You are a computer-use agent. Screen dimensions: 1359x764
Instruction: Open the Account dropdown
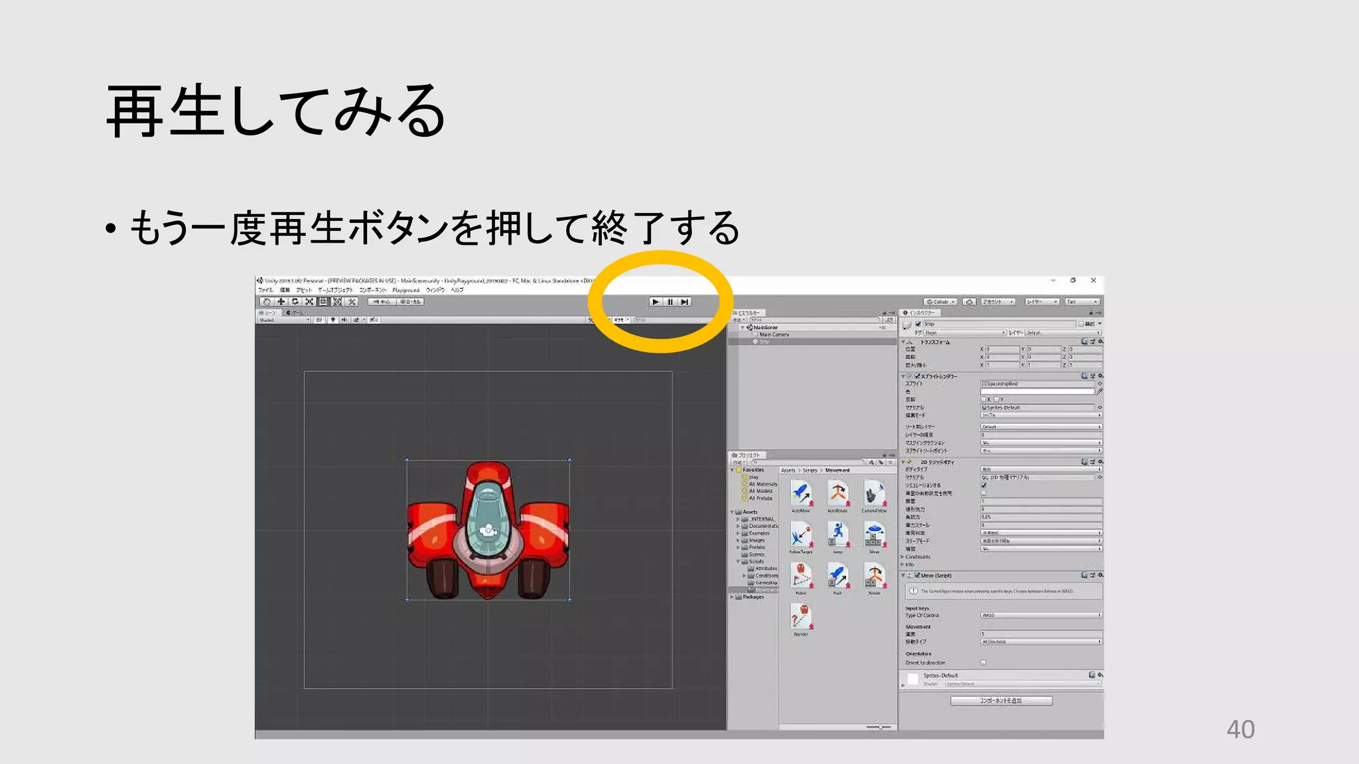point(997,302)
